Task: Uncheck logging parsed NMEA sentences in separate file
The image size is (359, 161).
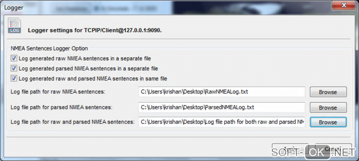Action: (x=14, y=68)
